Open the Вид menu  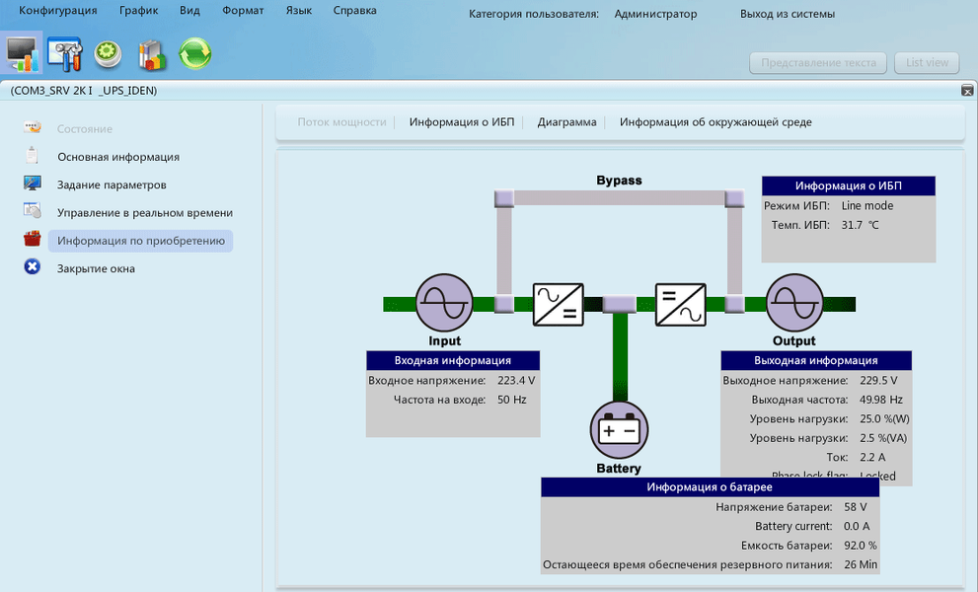coord(189,11)
